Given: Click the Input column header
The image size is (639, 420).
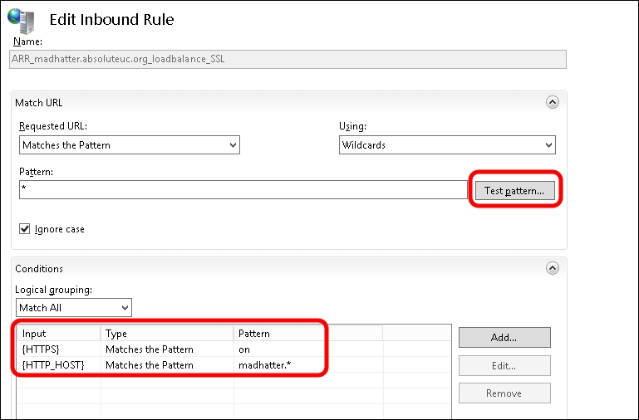Looking at the screenshot, I should click(x=58, y=334).
